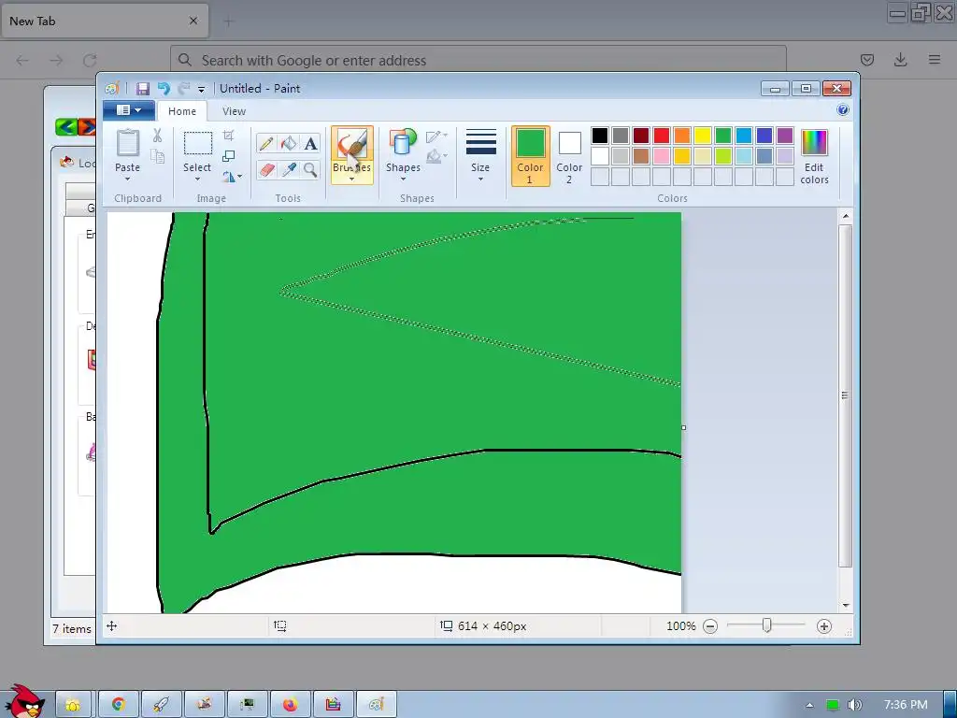Click the Brushes tool icon
The width and height of the screenshot is (957, 718).
tap(352, 145)
